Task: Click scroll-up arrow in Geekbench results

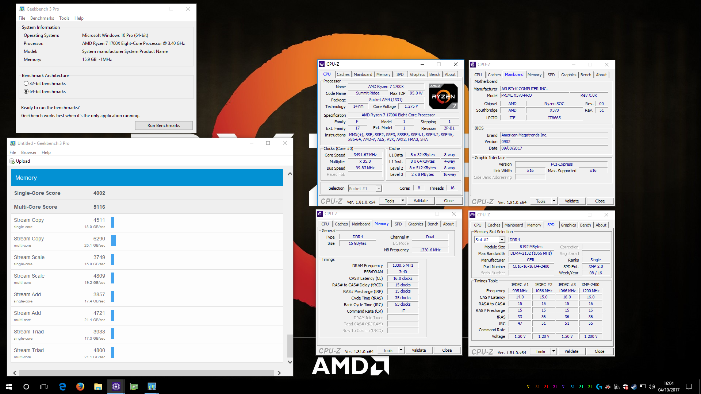Action: click(290, 174)
